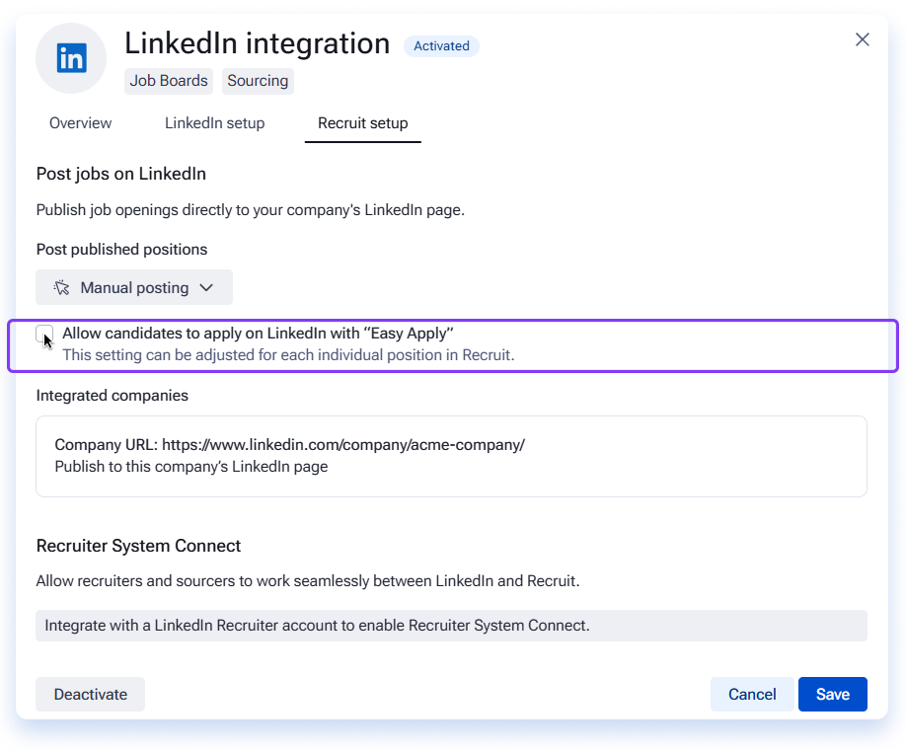906x750 pixels.
Task: Open the LinkedIn setup tab
Action: coord(214,123)
